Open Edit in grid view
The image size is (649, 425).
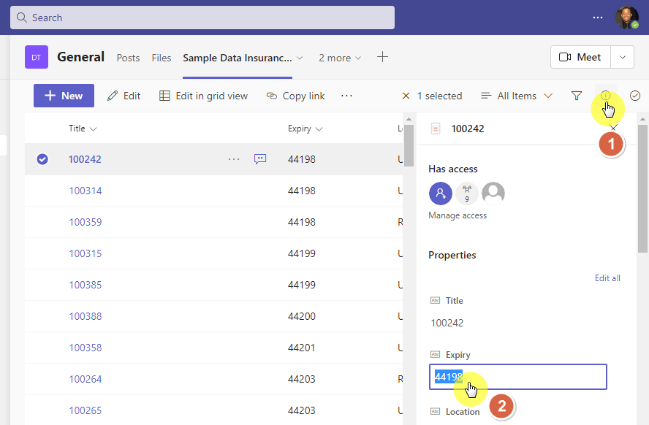coord(204,96)
